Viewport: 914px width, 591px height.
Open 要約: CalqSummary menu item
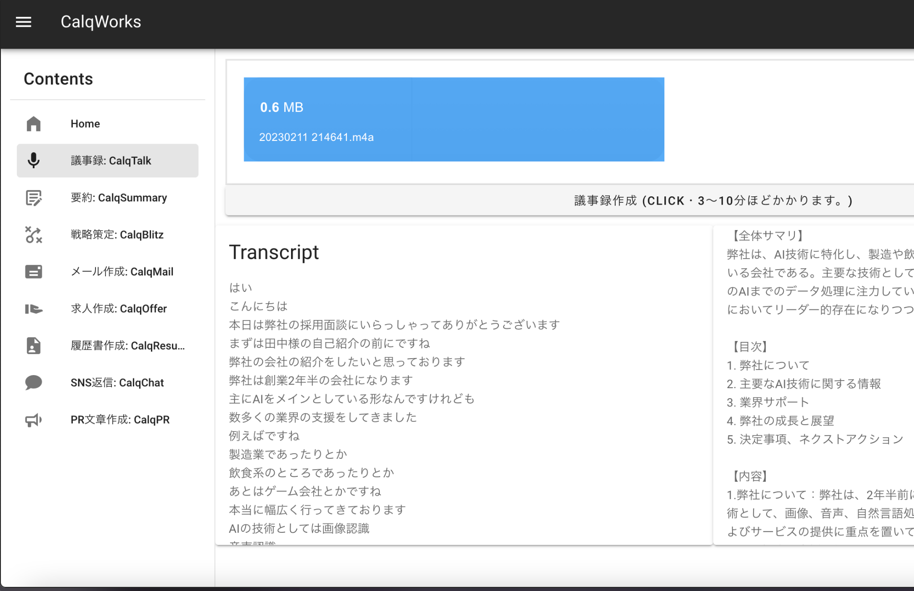click(x=119, y=198)
